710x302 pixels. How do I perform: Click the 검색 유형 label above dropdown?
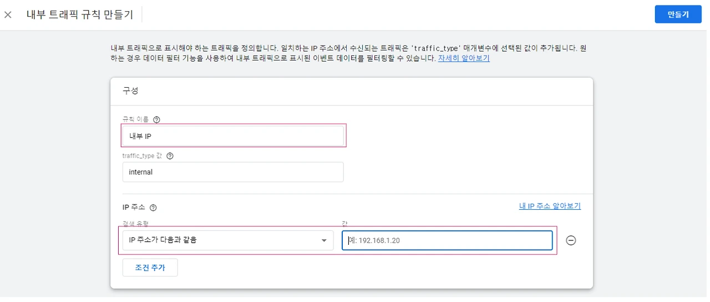136,223
